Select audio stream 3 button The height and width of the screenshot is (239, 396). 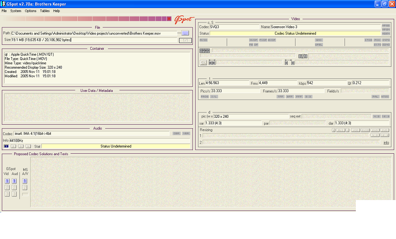point(21,146)
